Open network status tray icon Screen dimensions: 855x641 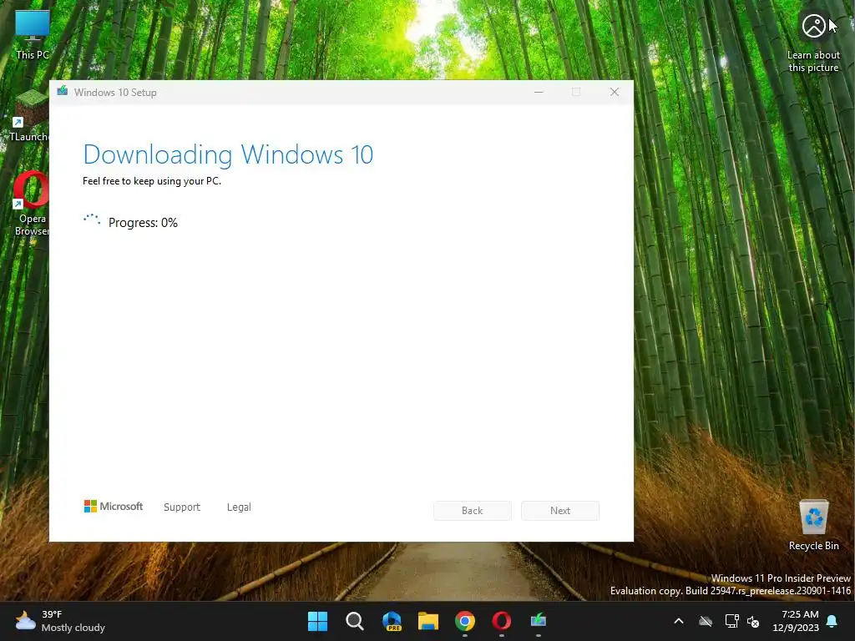click(x=731, y=621)
